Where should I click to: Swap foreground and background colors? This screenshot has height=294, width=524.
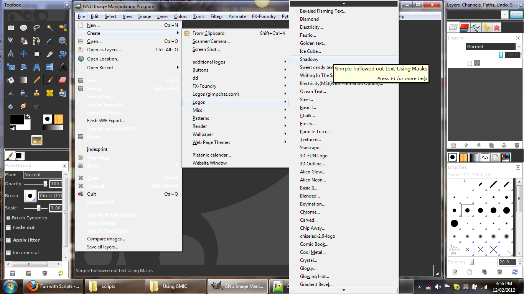click(28, 116)
